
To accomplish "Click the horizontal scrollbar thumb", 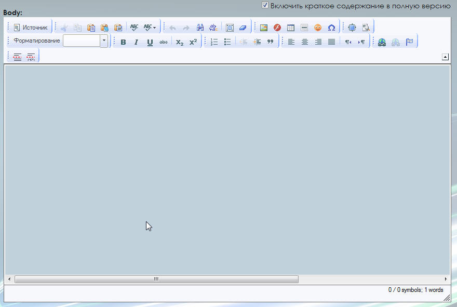I will pyautogui.click(x=156, y=279).
